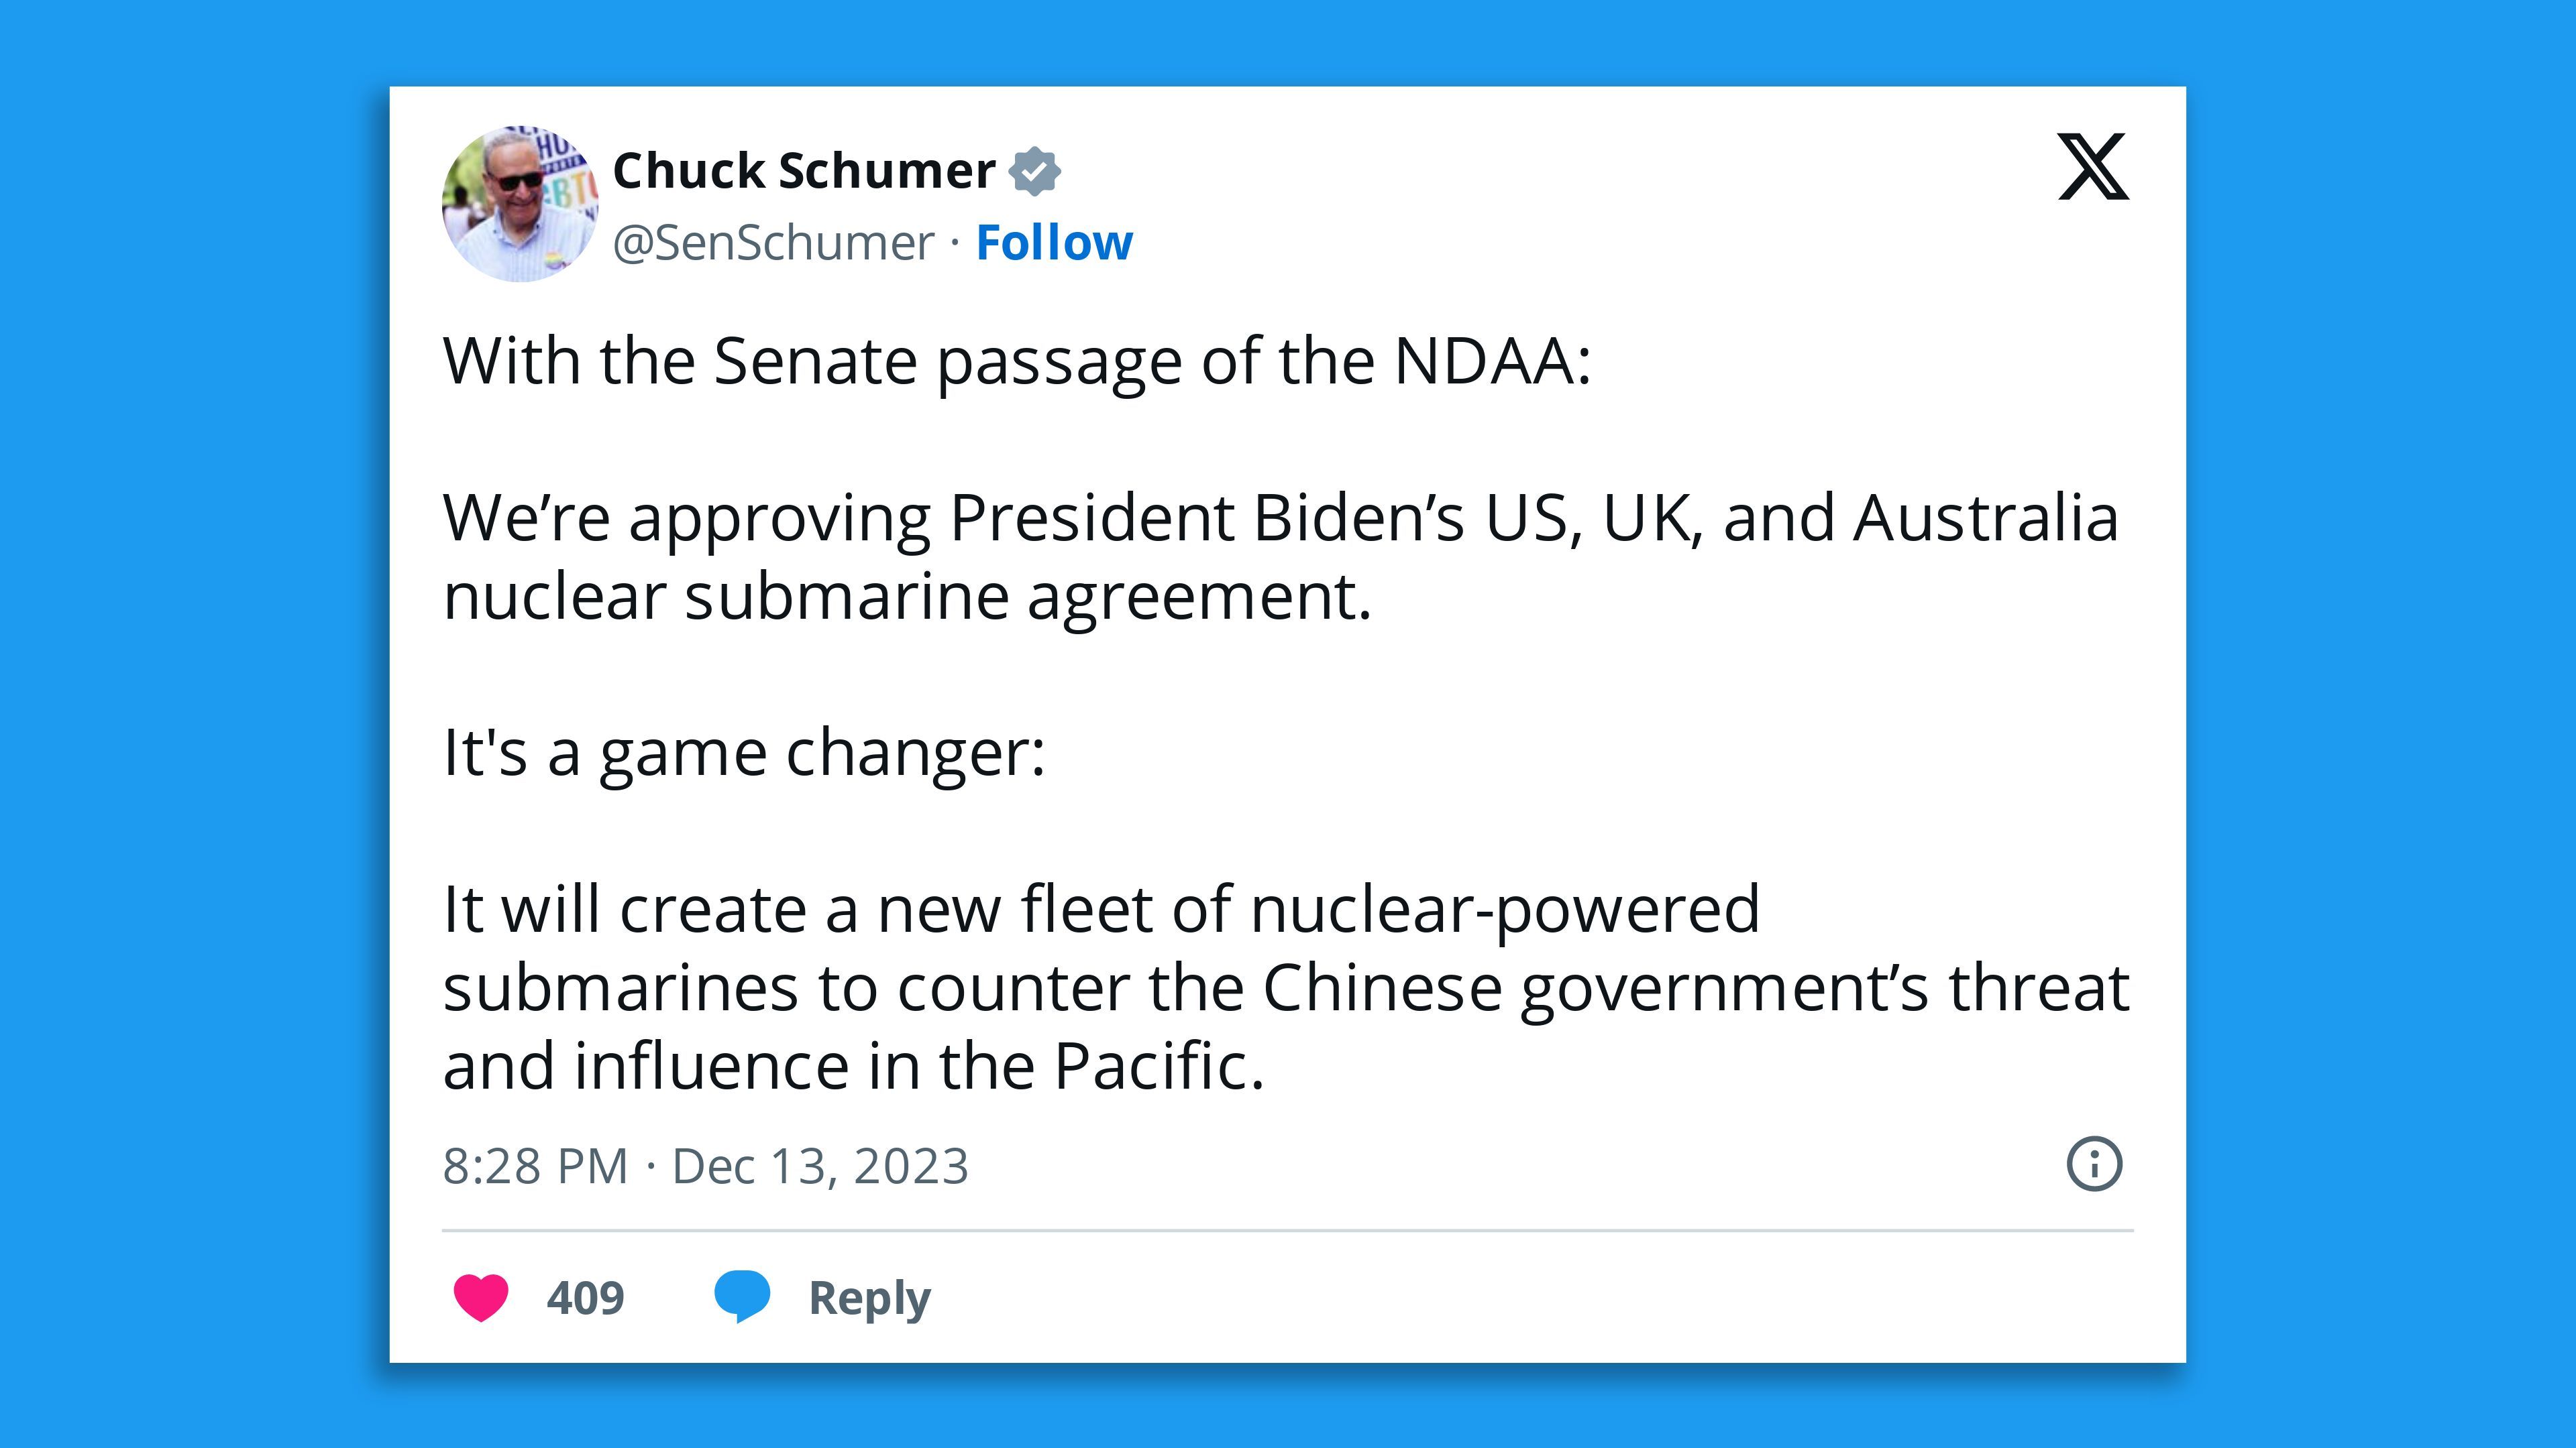Viewport: 2576px width, 1448px height.
Task: Toggle following via the Follow control
Action: (x=1054, y=242)
